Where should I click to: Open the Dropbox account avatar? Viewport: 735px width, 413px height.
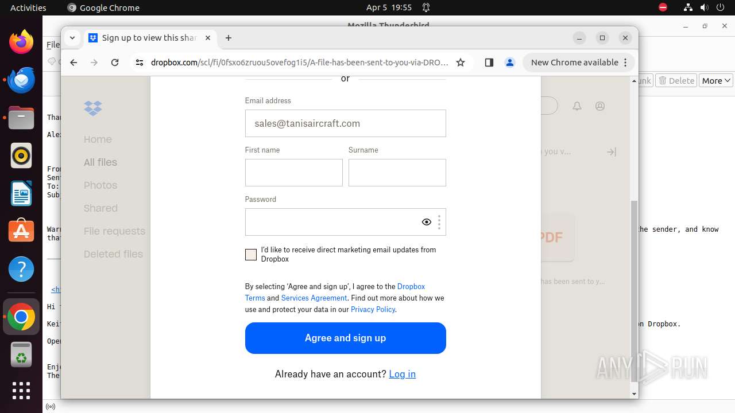click(600, 106)
